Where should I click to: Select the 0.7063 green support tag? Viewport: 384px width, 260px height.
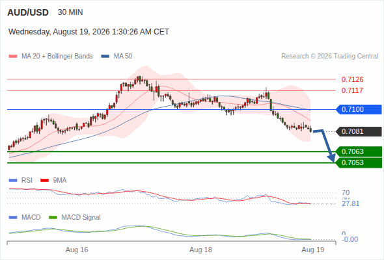359,151
